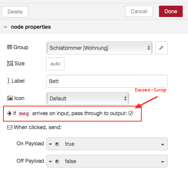Click the Icon picture icon
The height and width of the screenshot is (171, 188).
(x=10, y=98)
